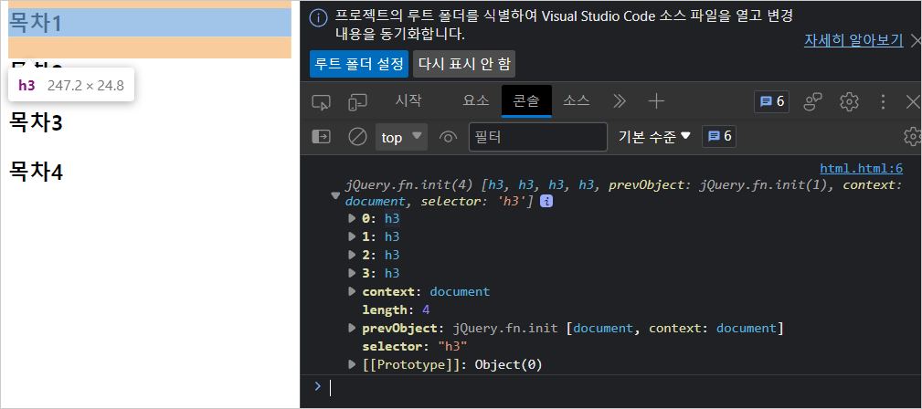
Task: Create a live expression with eye icon
Action: tap(448, 137)
